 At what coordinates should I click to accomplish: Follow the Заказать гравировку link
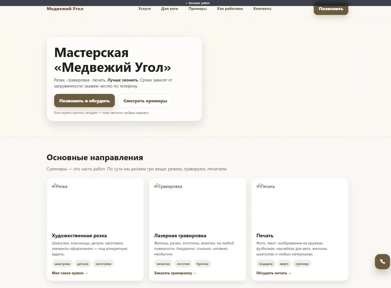pos(175,273)
